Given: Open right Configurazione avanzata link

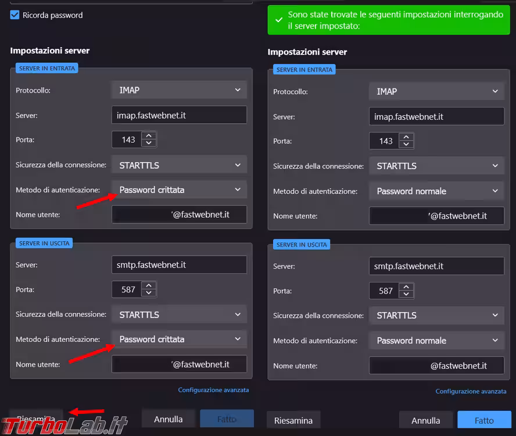Looking at the screenshot, I should coord(471,391).
